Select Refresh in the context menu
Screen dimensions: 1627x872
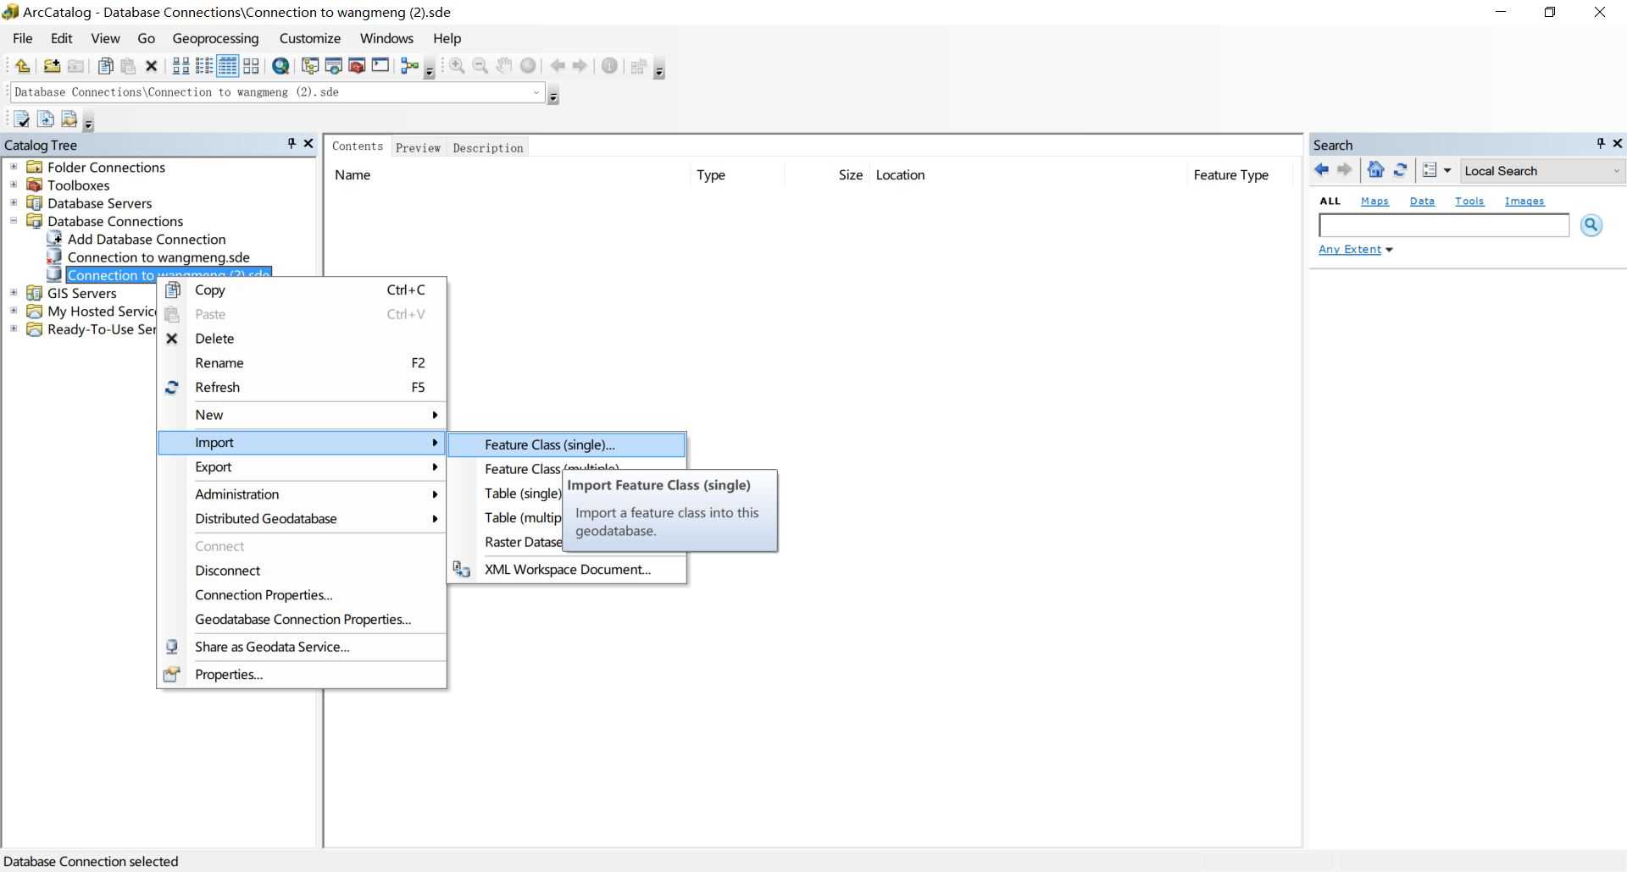[x=302, y=388]
